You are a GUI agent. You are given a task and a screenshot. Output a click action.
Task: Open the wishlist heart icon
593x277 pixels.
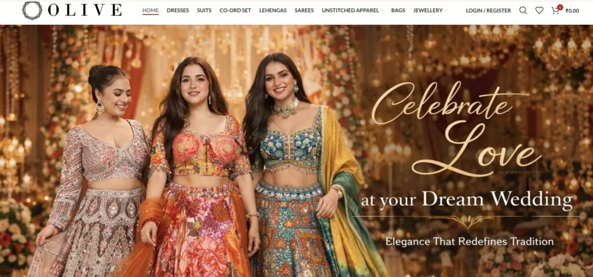click(539, 10)
